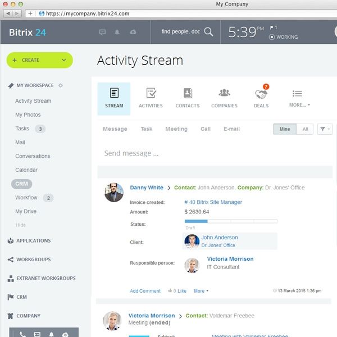Click the Send message input field
The image size is (337, 337).
point(213,153)
